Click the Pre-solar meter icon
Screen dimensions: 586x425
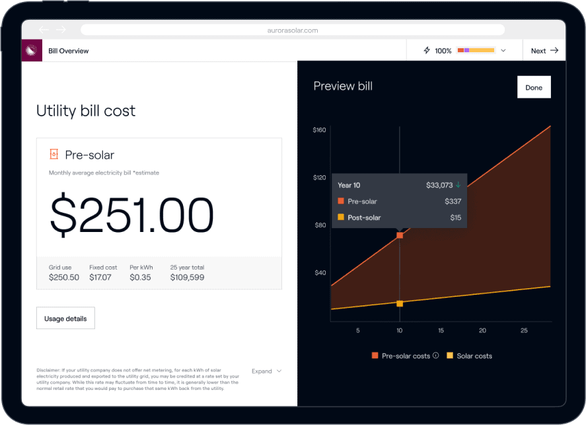54,154
